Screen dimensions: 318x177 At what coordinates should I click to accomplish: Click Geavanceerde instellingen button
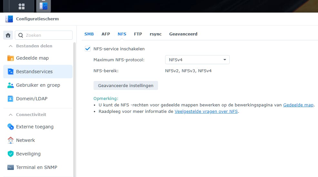125,85
